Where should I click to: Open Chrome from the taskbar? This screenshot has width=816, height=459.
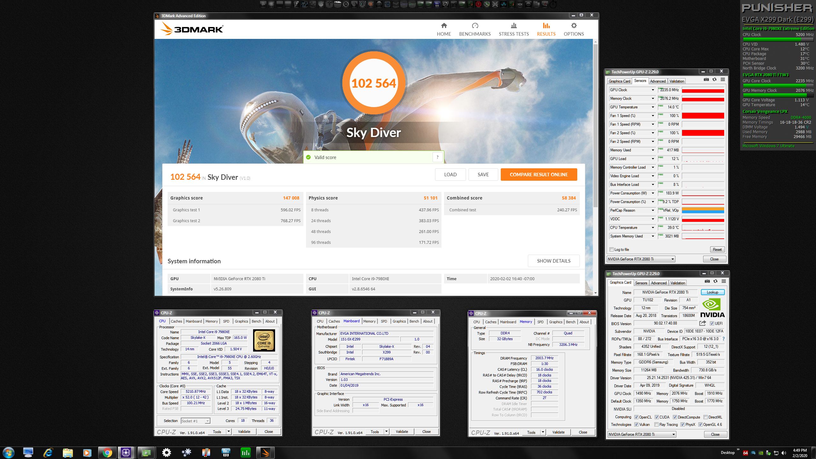click(x=107, y=453)
